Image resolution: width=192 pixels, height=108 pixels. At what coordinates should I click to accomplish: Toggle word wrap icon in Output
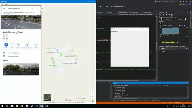[167, 85]
